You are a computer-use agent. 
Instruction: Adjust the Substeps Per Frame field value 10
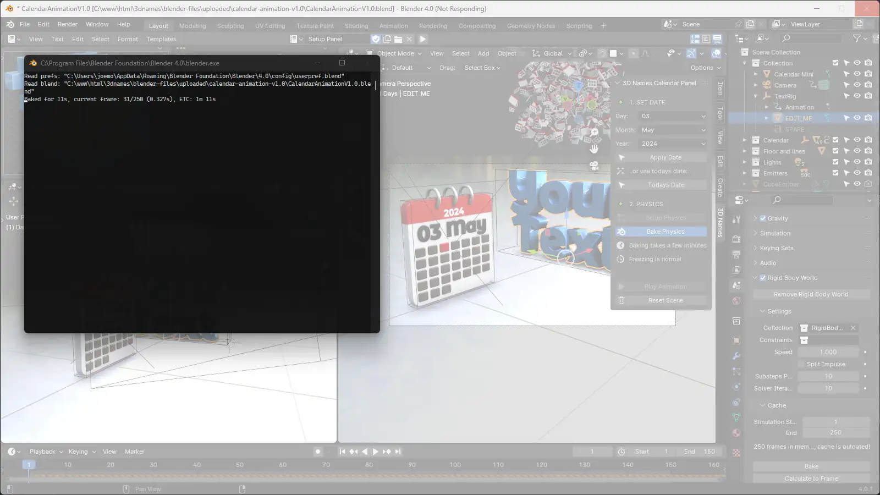828,376
